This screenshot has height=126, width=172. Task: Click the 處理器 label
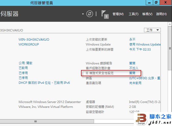(90, 102)
